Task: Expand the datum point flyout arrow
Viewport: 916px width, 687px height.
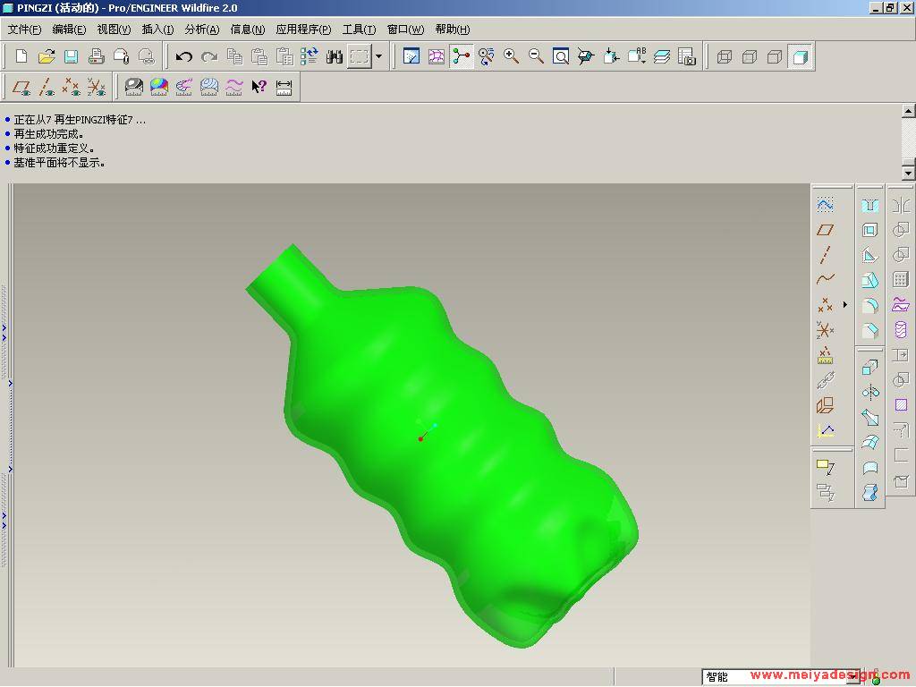Action: tap(844, 304)
